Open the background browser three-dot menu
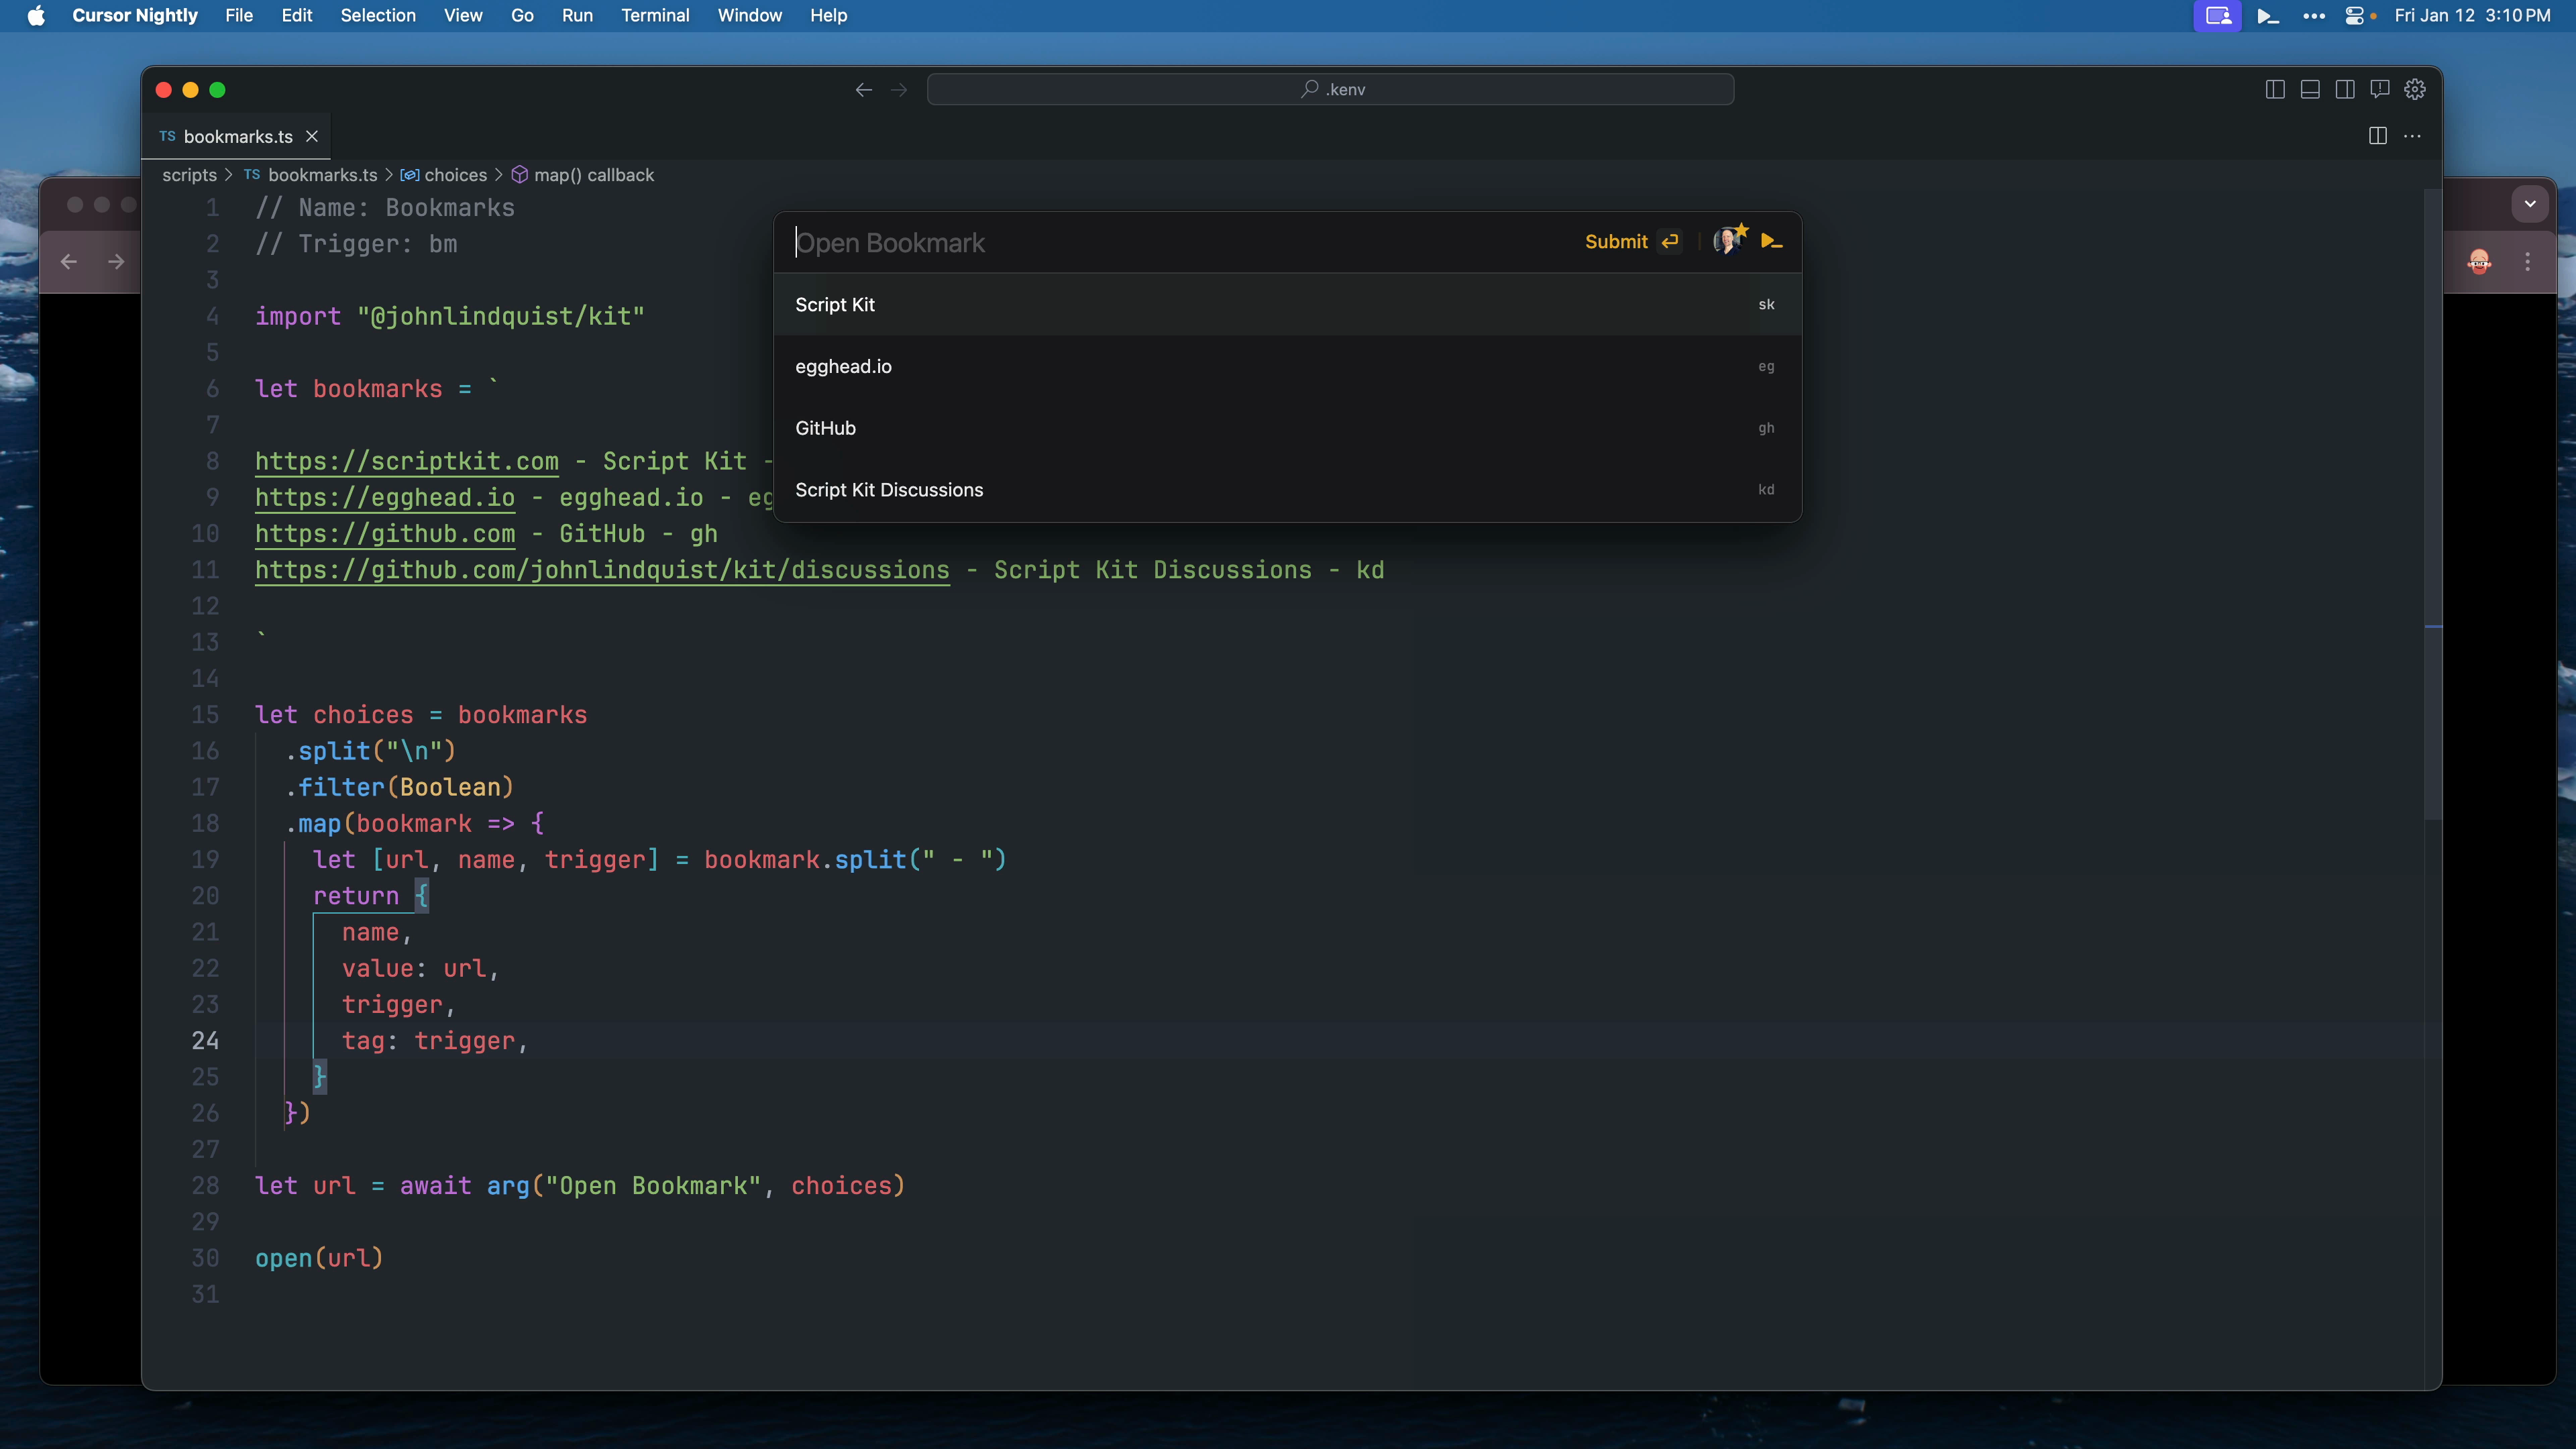 (2528, 262)
